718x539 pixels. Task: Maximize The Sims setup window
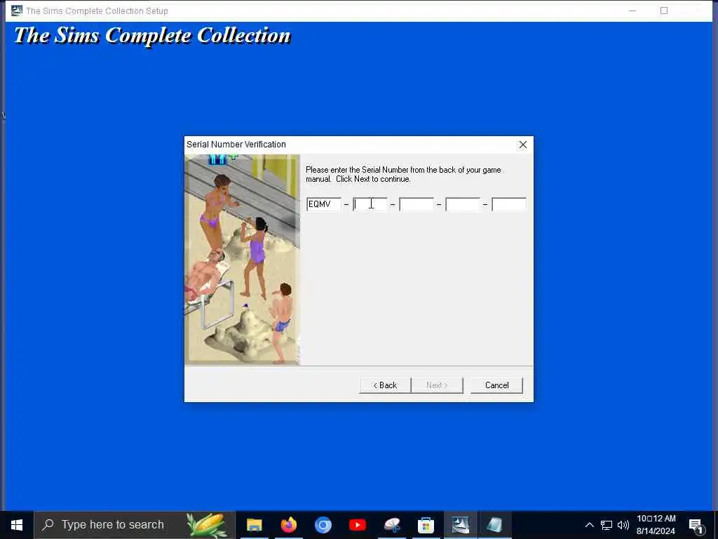[x=664, y=11]
